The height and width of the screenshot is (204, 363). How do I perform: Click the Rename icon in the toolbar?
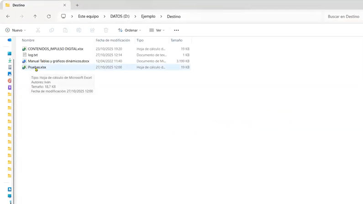(x=79, y=30)
